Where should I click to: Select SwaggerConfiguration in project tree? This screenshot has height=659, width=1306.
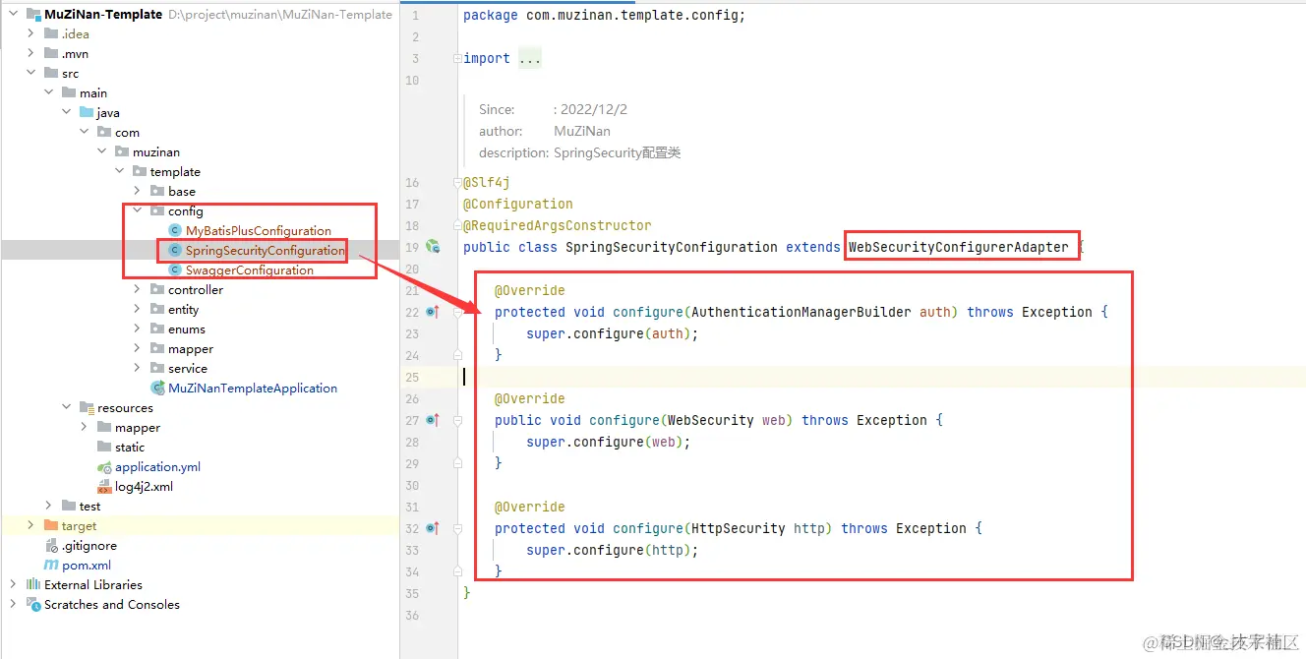pyautogui.click(x=249, y=270)
